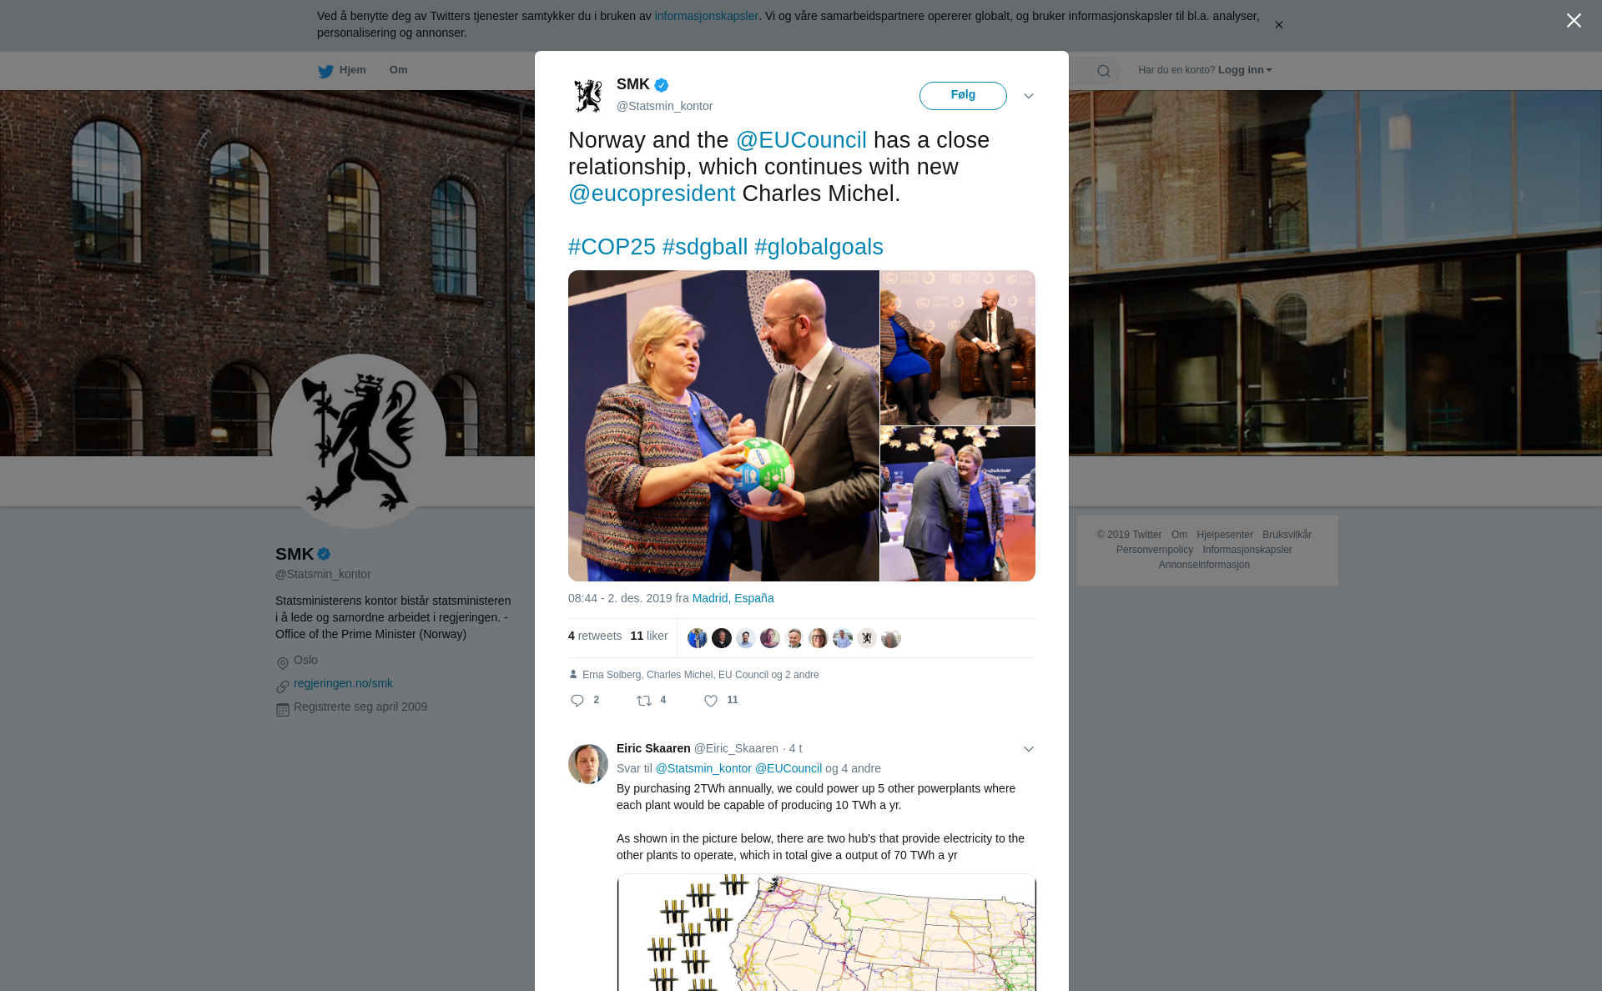The width and height of the screenshot is (1602, 991).
Task: Retweet the SMK tweet via retweet icon
Action: (644, 701)
